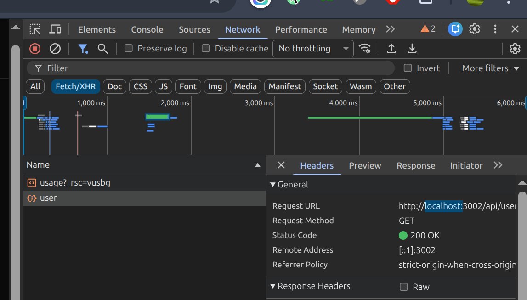Screen dimensions: 527x300
Task: Filter requests by Other type
Action: 395,86
